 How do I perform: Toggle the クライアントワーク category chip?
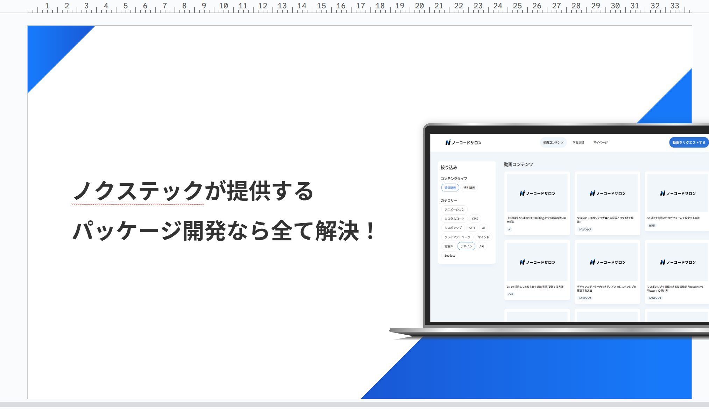point(457,237)
